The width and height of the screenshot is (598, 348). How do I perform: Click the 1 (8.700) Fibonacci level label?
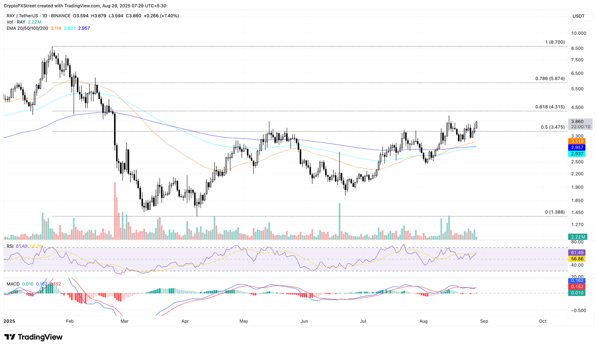pos(555,42)
